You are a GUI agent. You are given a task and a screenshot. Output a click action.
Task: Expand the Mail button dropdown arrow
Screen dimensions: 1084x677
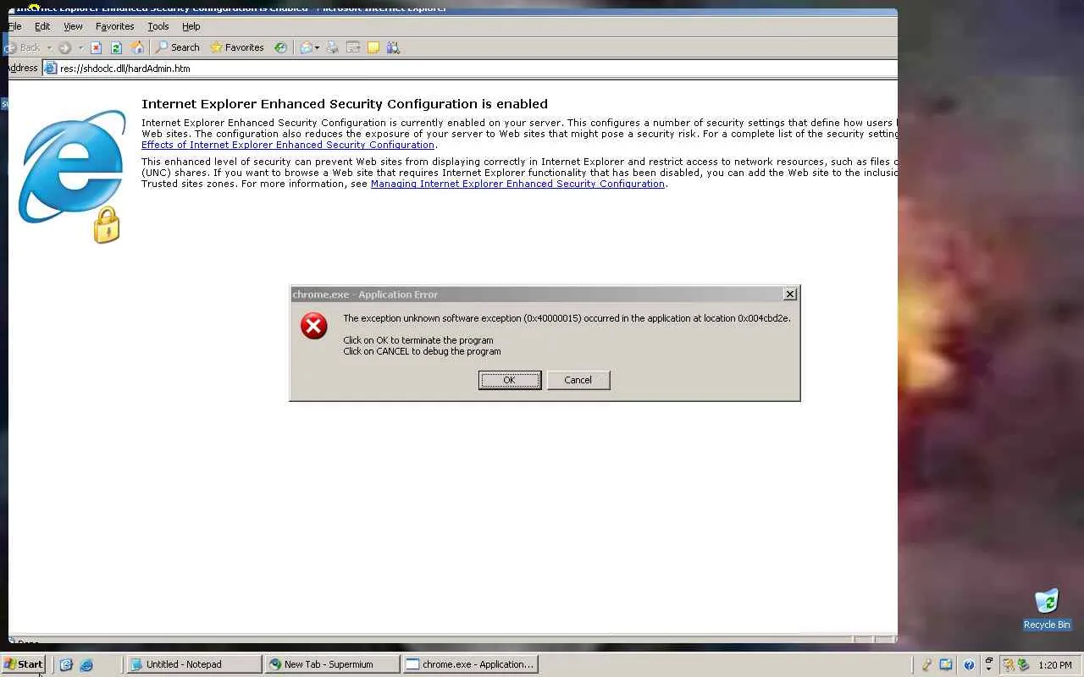(318, 48)
